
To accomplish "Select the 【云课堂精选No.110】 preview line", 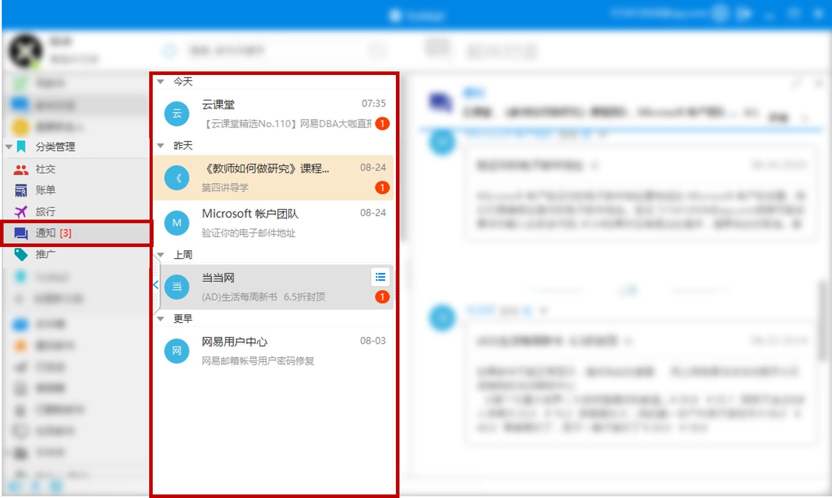I will click(287, 124).
